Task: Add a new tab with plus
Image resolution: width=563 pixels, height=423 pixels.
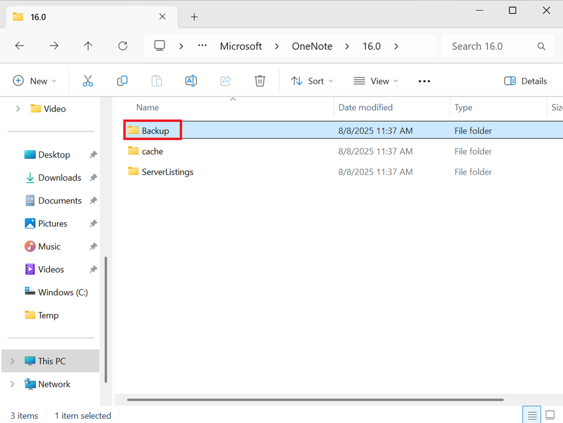Action: [x=194, y=17]
